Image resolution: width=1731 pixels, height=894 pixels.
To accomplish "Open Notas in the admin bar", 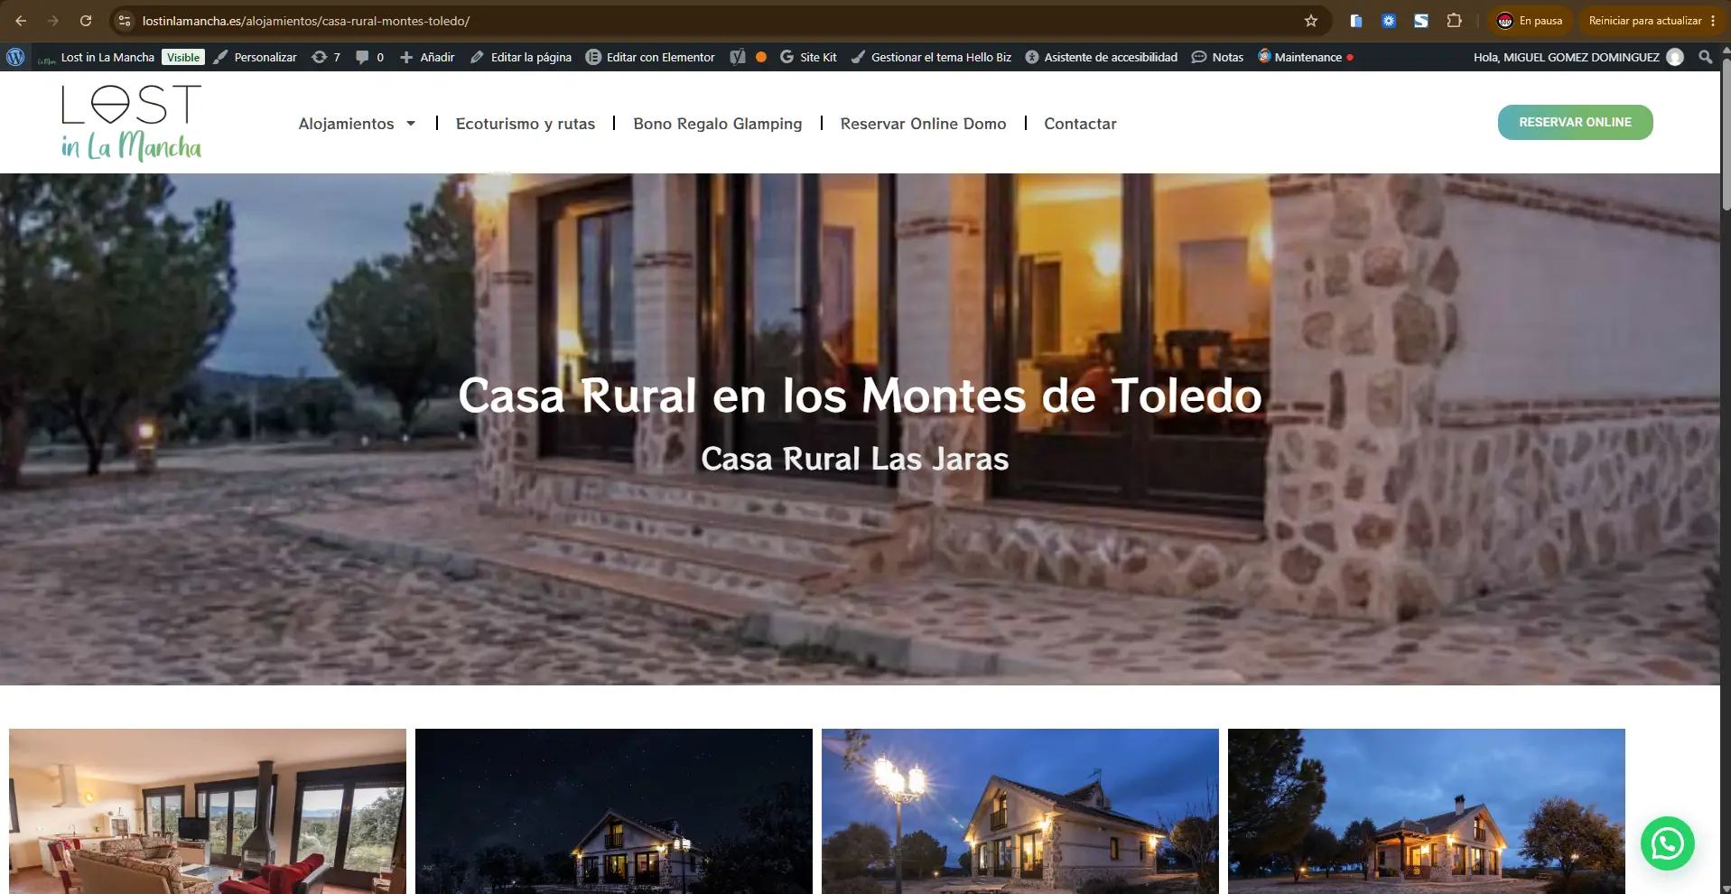I will point(1217,57).
